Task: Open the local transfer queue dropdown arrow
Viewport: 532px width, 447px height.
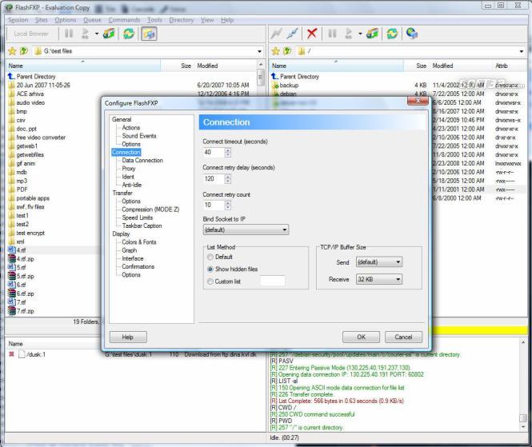Action: (97, 34)
